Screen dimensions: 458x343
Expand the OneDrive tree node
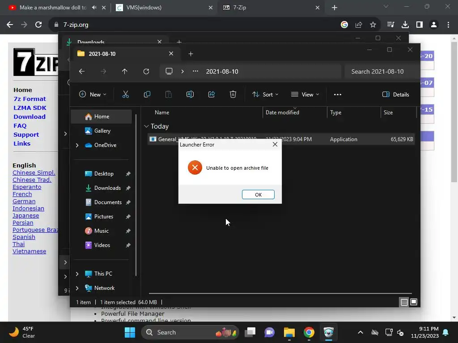(77, 145)
